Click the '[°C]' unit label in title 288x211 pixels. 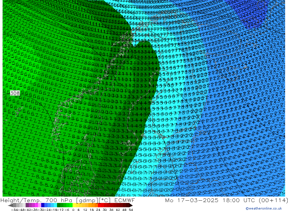point(105,200)
